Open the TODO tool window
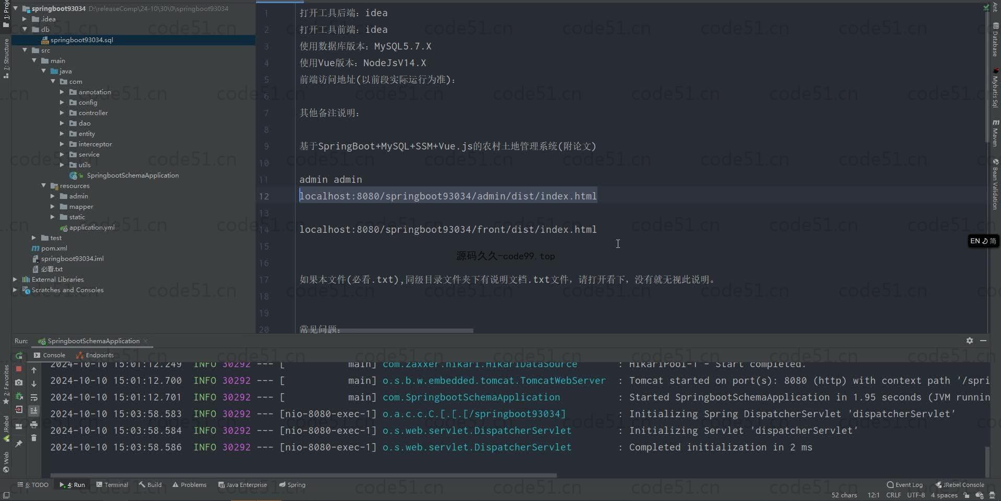1001x501 pixels. pos(33,485)
